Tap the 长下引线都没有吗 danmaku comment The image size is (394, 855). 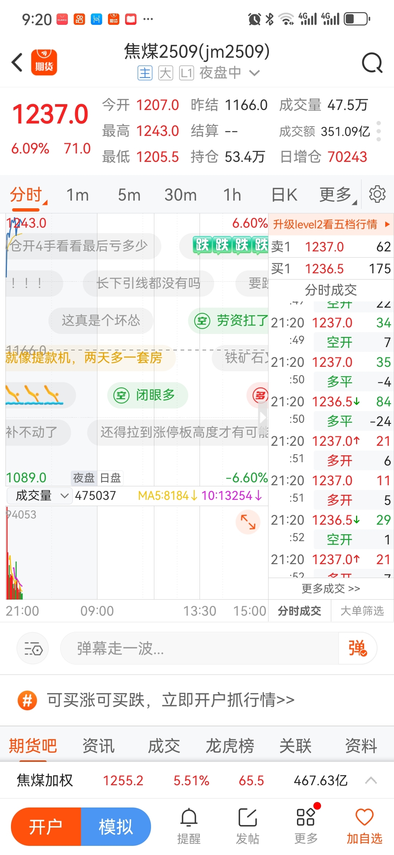tap(148, 283)
